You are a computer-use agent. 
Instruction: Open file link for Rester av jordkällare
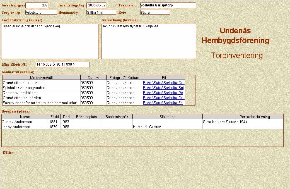[163, 93]
